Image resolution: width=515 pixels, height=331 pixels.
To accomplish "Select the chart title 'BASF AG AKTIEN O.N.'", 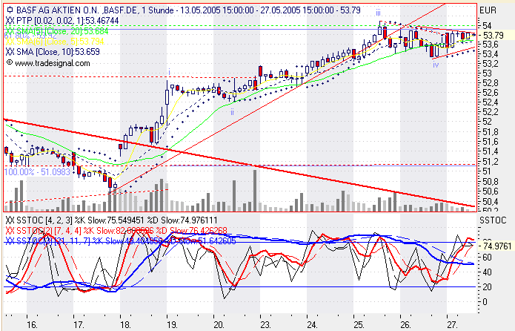I will pos(57,10).
